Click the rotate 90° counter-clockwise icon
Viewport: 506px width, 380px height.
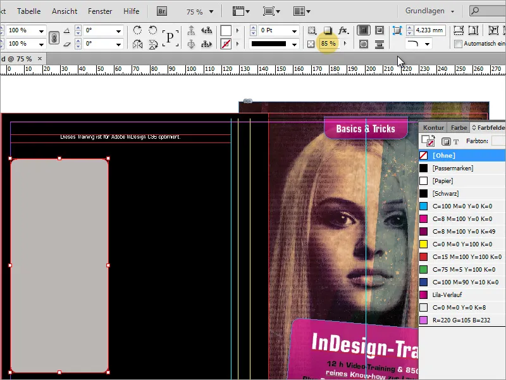pos(152,30)
